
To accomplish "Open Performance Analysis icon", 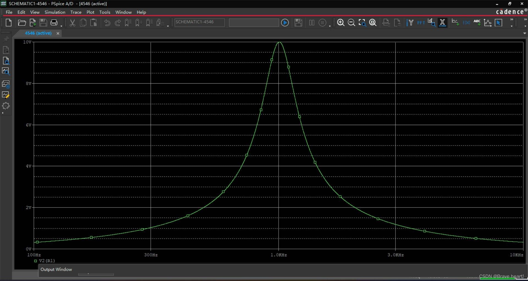I will [x=431, y=22].
